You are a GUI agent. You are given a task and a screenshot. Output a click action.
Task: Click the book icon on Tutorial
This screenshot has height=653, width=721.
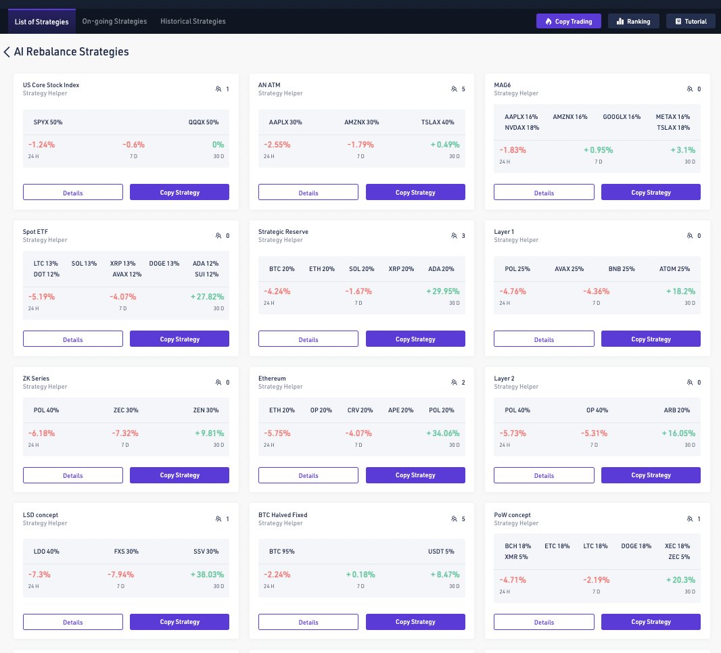pos(678,21)
